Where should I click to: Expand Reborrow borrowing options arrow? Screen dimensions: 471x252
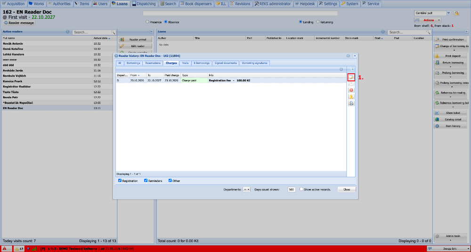(451, 97)
